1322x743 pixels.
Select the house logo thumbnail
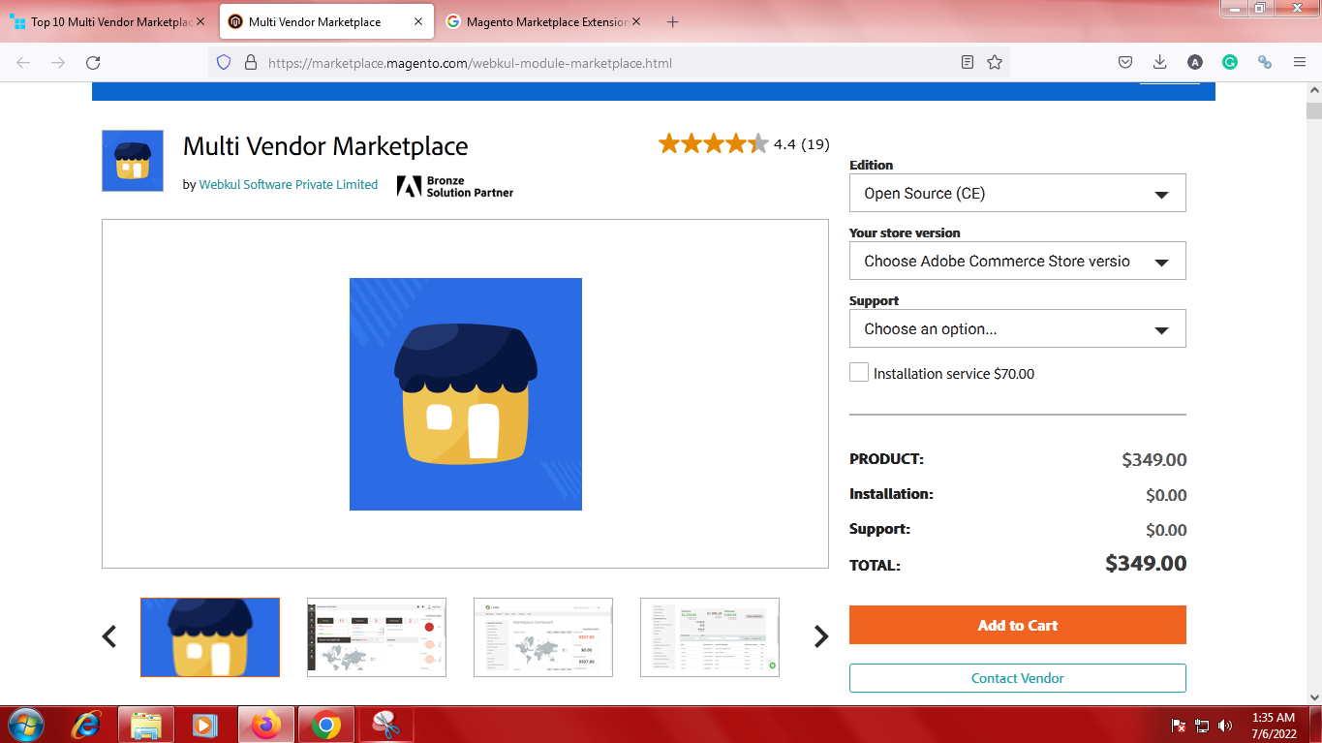point(210,636)
